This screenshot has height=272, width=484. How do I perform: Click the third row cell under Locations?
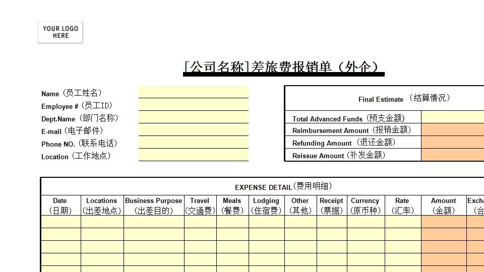102,247
